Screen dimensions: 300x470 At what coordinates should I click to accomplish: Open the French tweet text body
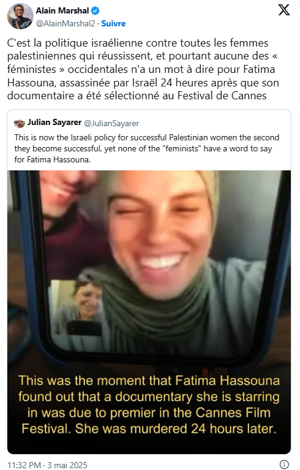pyautogui.click(x=143, y=69)
